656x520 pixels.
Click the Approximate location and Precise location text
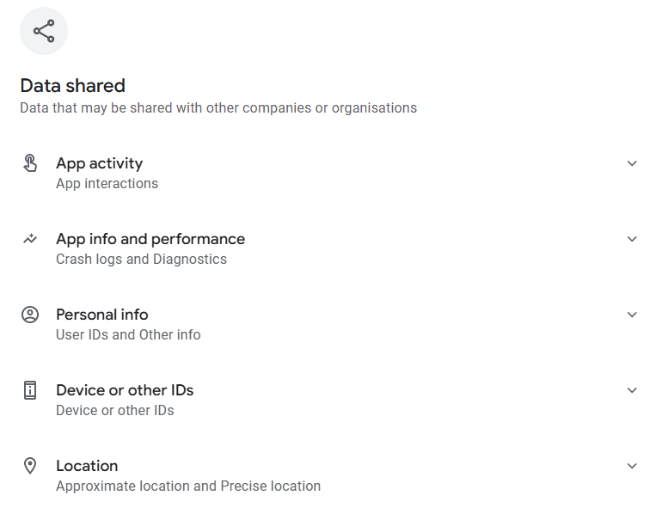coord(188,486)
